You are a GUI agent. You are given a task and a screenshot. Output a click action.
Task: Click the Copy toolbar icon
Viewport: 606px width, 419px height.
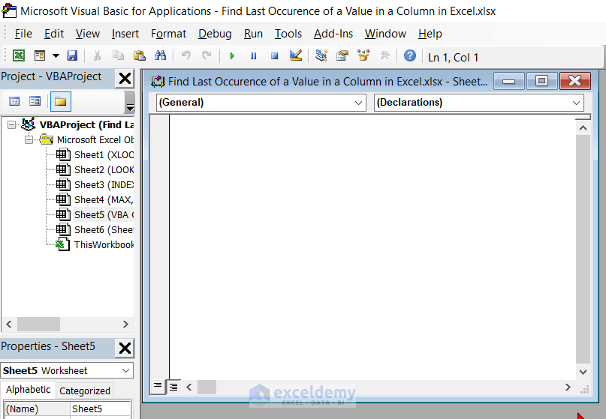118,56
